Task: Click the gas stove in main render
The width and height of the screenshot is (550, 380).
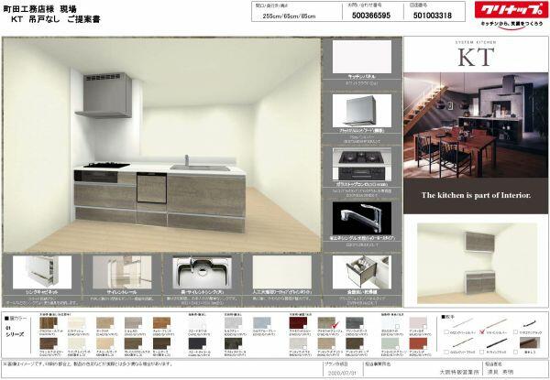Action: point(106,165)
